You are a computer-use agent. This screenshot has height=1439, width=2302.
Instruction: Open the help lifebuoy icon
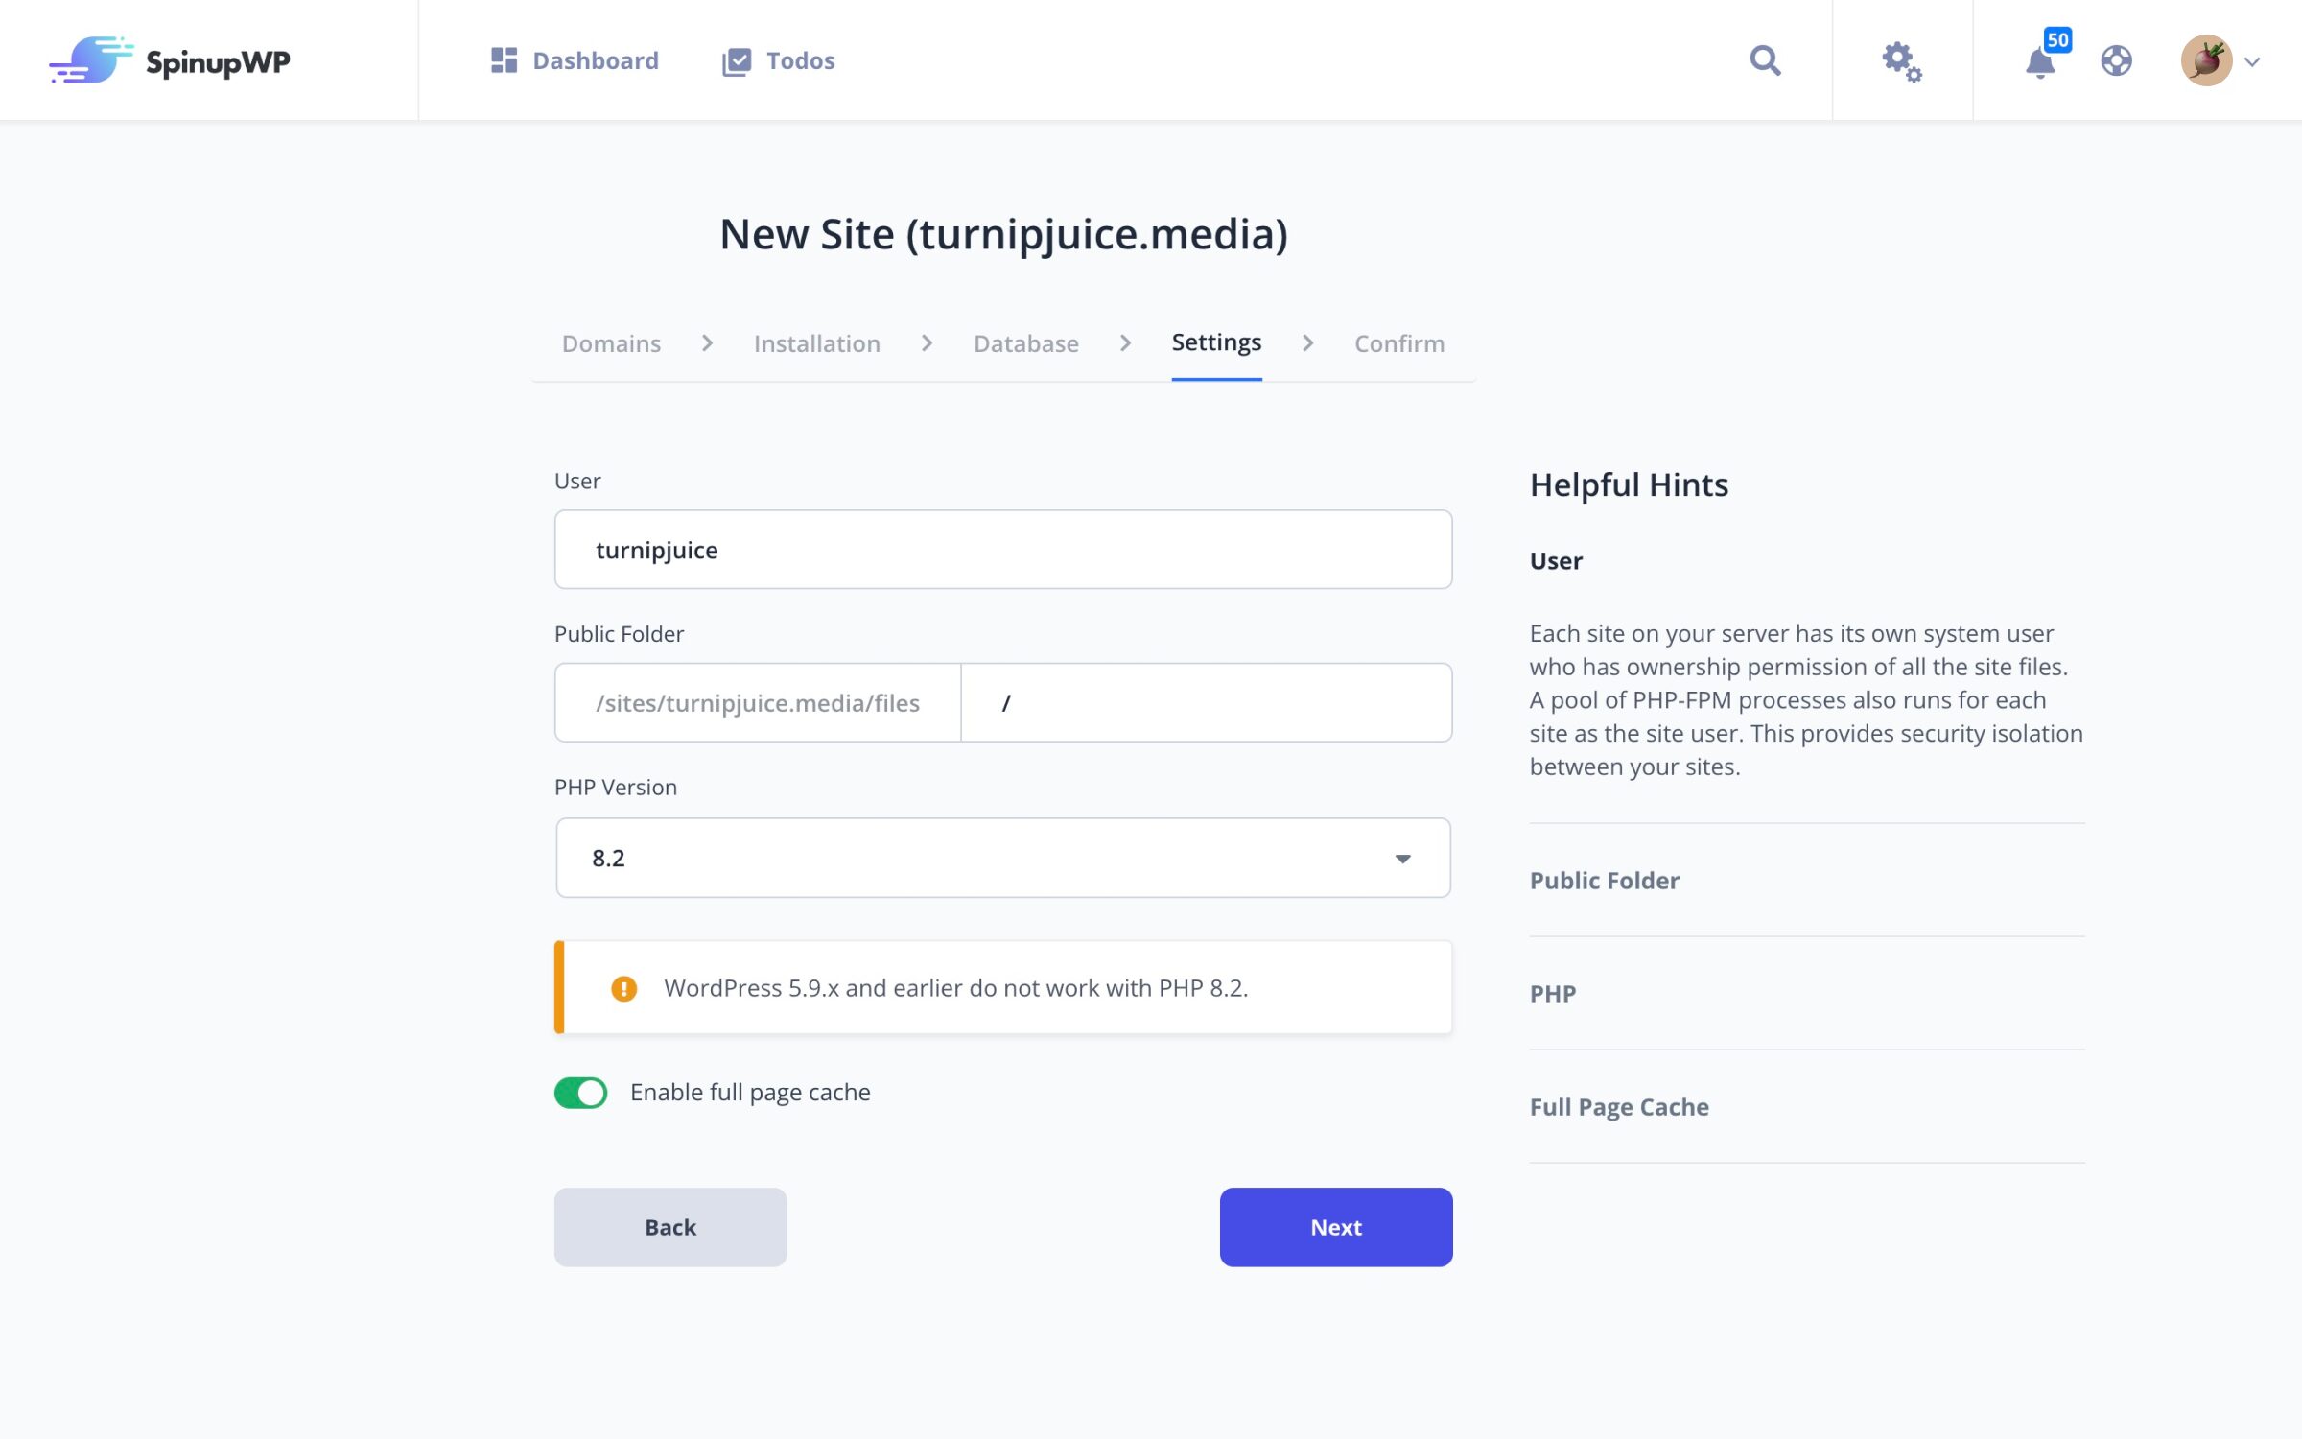pyautogui.click(x=2116, y=60)
